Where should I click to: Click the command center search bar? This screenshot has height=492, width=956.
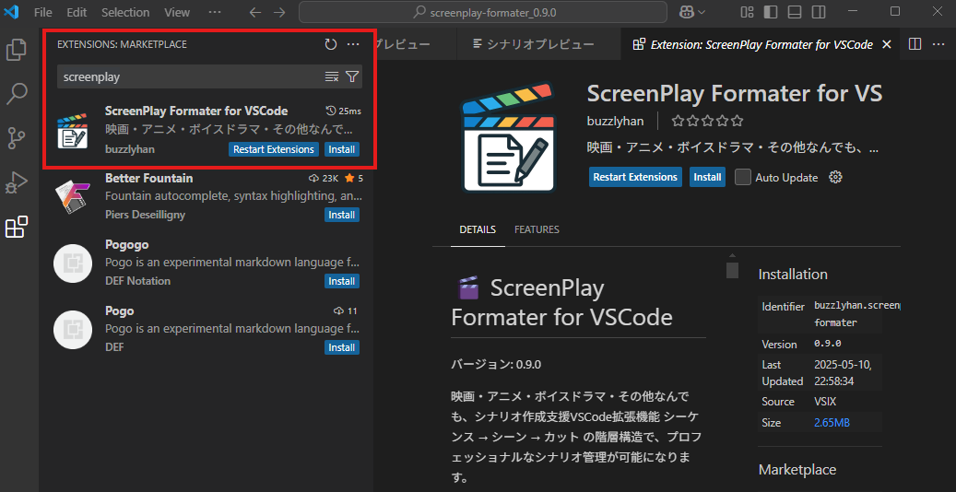pos(483,12)
